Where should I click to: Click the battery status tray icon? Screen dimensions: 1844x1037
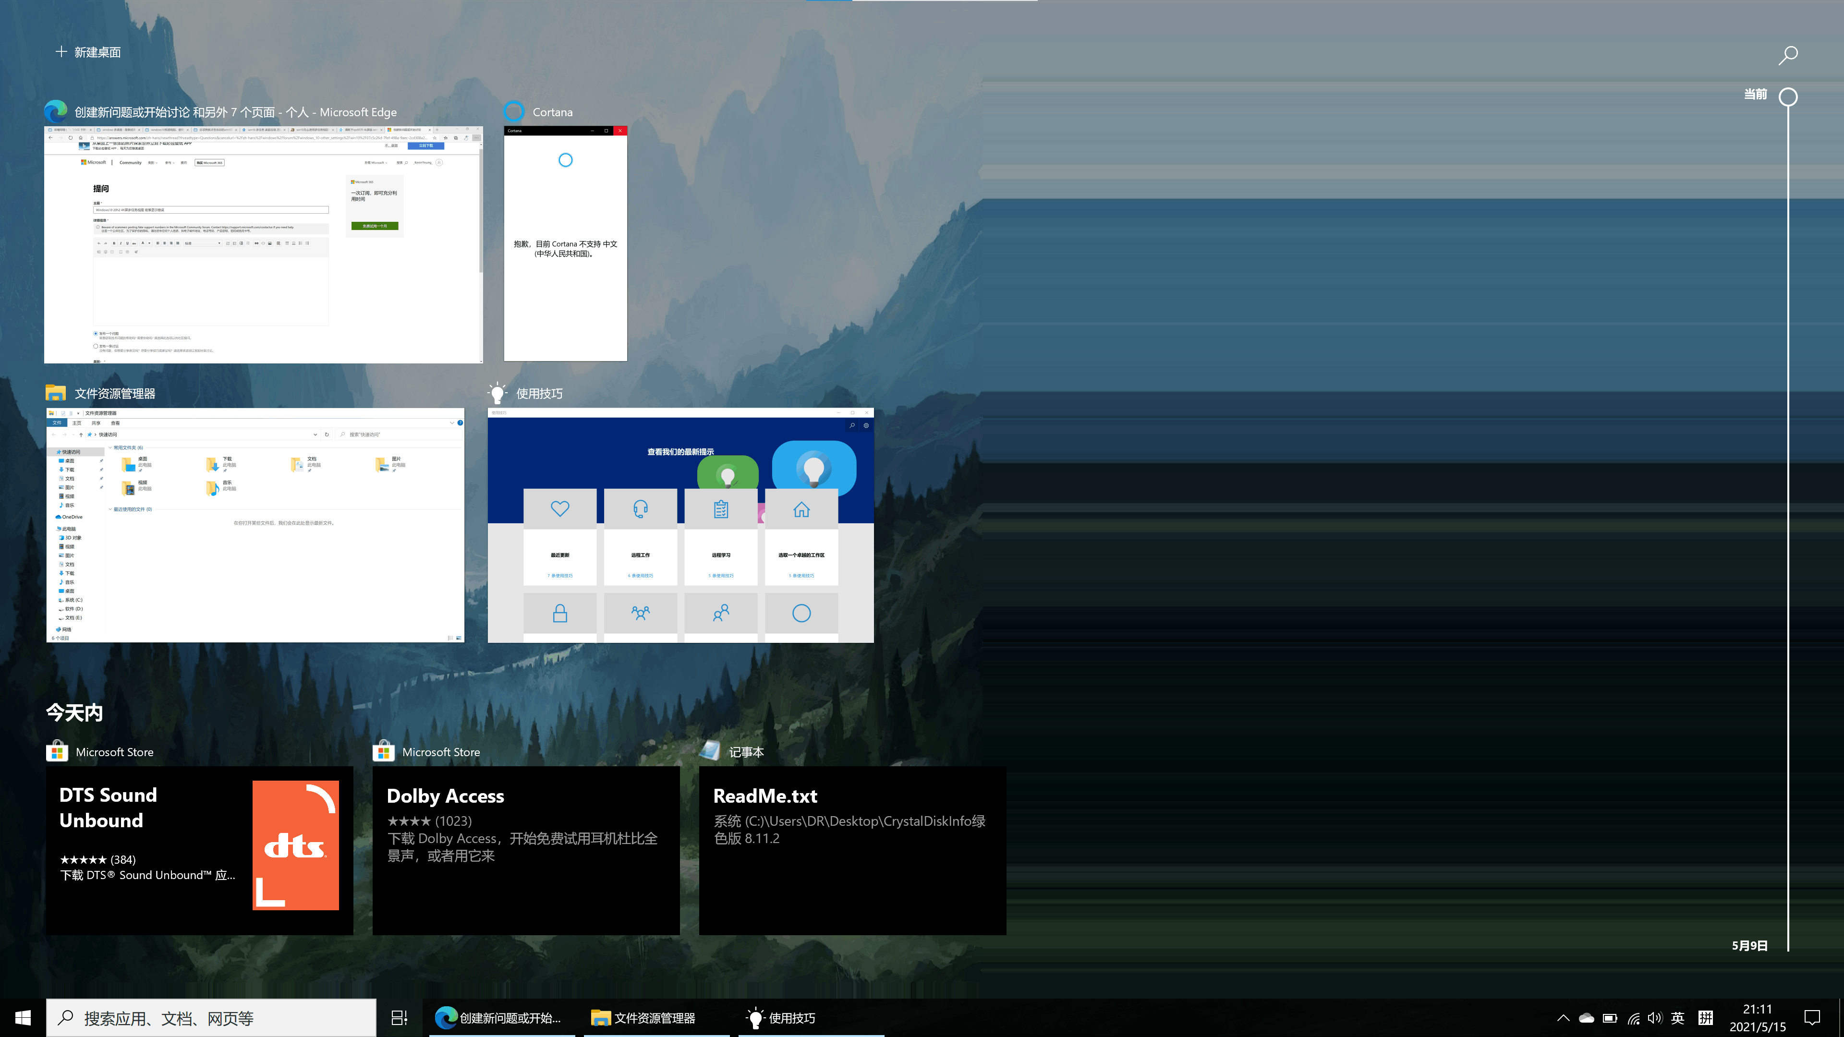point(1610,1018)
